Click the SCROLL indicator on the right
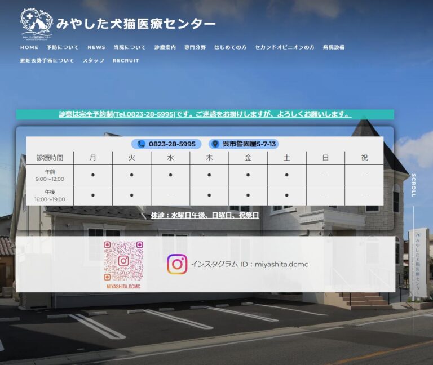433x365 pixels. (413, 185)
